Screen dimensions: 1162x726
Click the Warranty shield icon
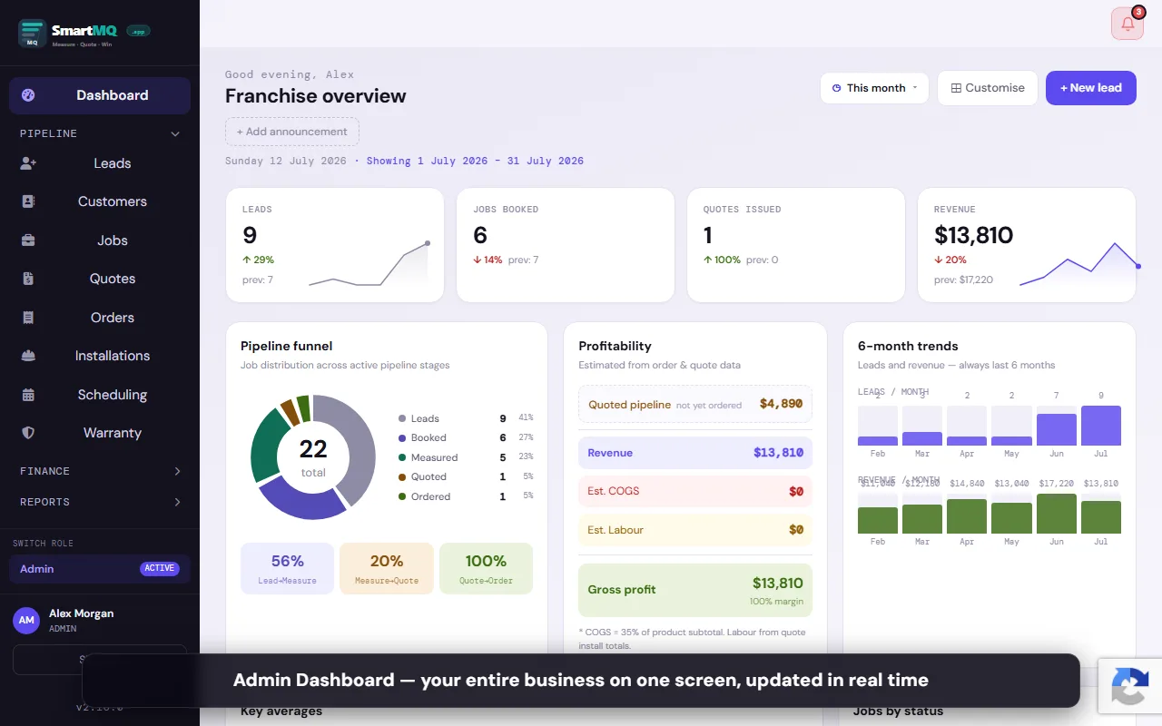(28, 433)
